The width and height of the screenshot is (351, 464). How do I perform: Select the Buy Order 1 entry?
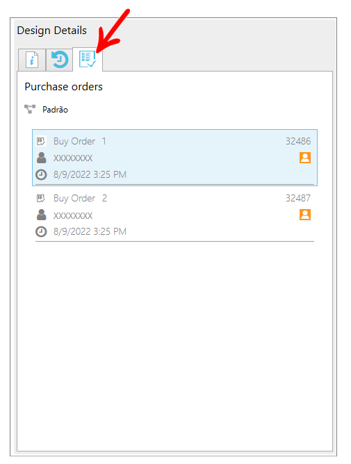click(174, 158)
